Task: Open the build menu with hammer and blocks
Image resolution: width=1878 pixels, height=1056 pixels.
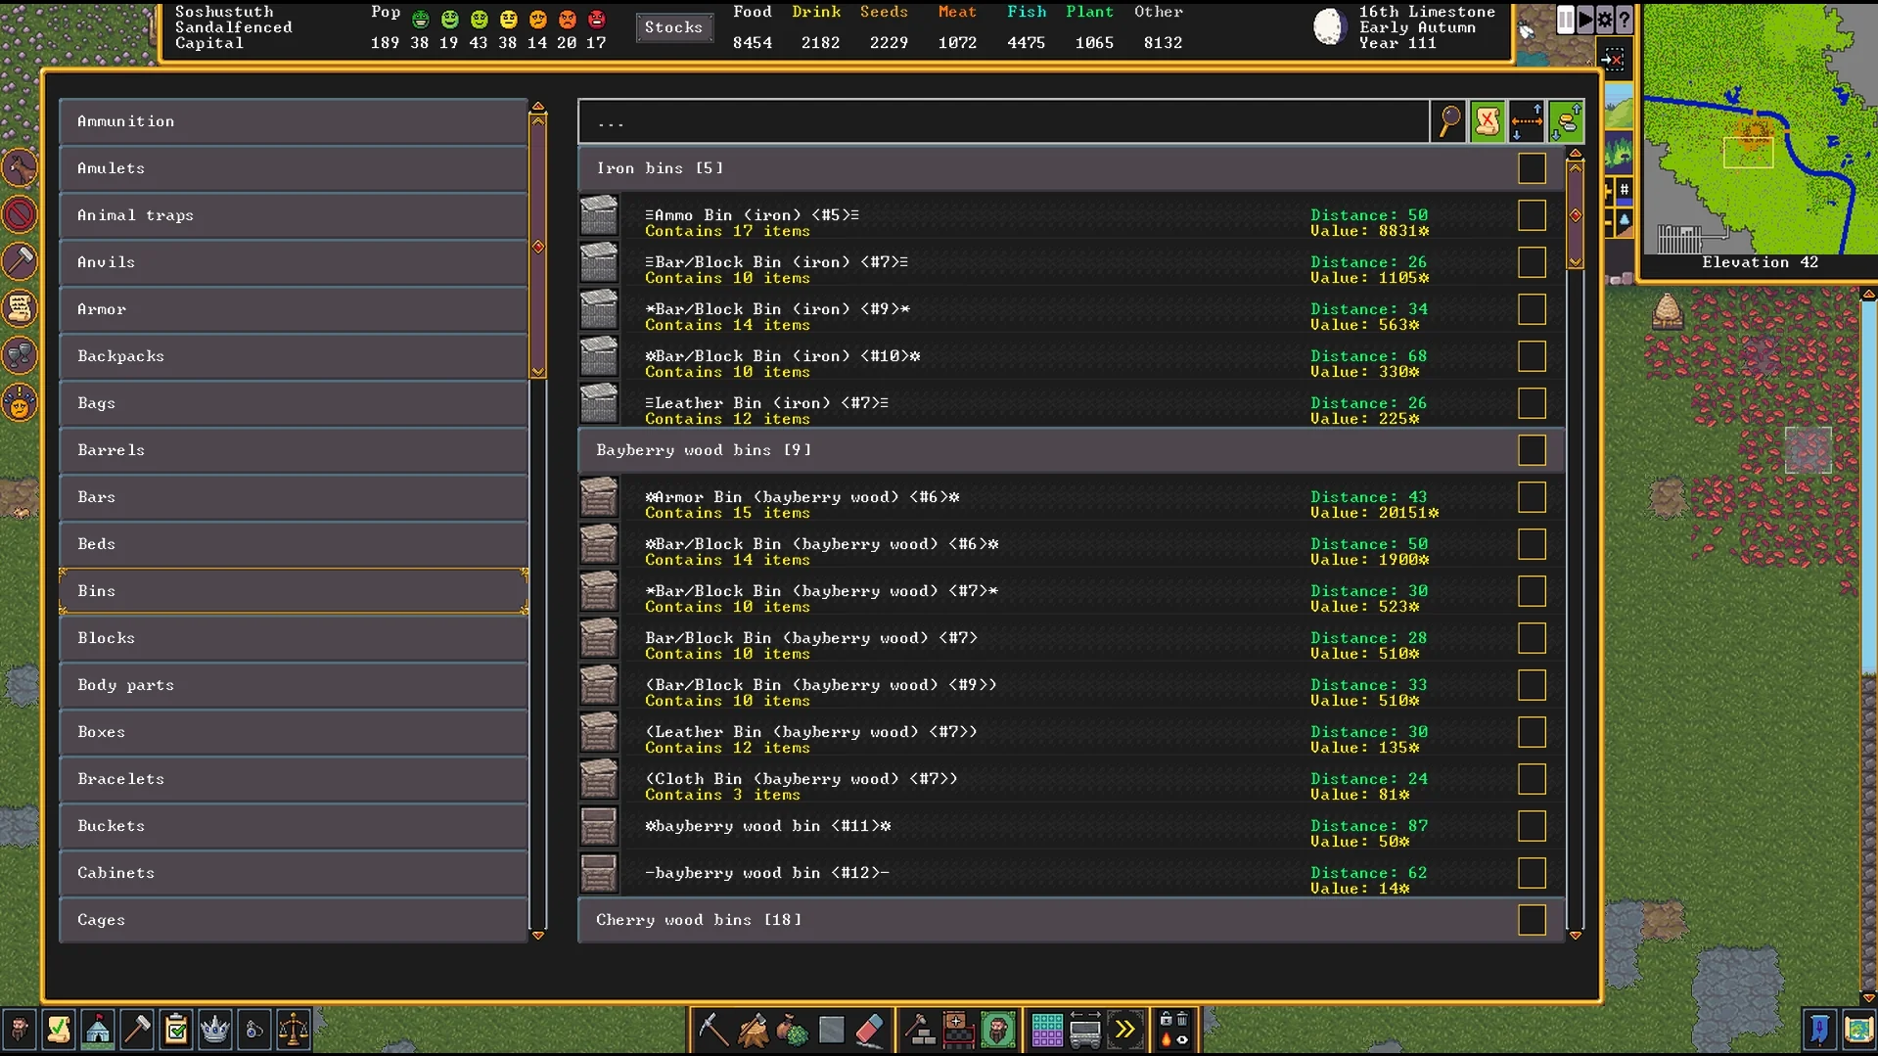Action: pos(919,1030)
